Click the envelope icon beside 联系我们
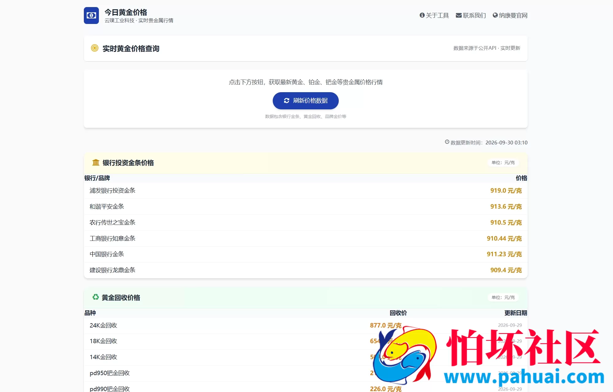613x392 pixels. coord(459,15)
